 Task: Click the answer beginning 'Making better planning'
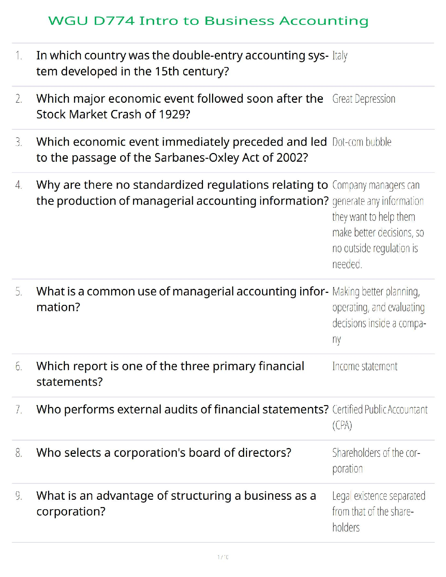click(379, 315)
